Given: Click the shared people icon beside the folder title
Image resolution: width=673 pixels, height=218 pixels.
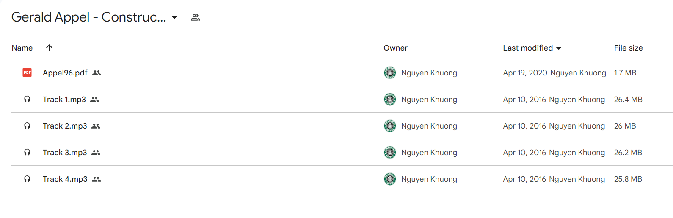Looking at the screenshot, I should point(195,17).
